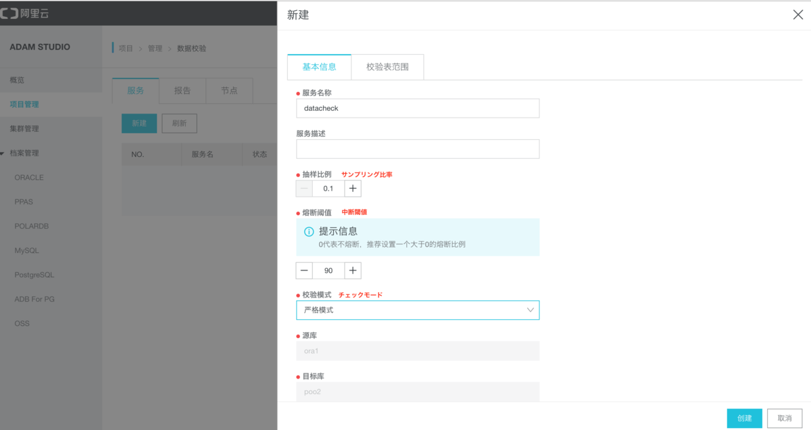Switch to the 基本信息 tab
This screenshot has height=430, width=811.
pos(319,67)
